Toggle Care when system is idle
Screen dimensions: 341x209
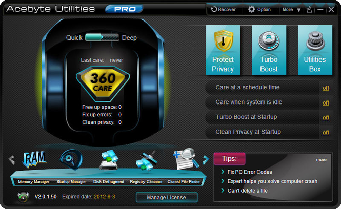[x=326, y=102]
